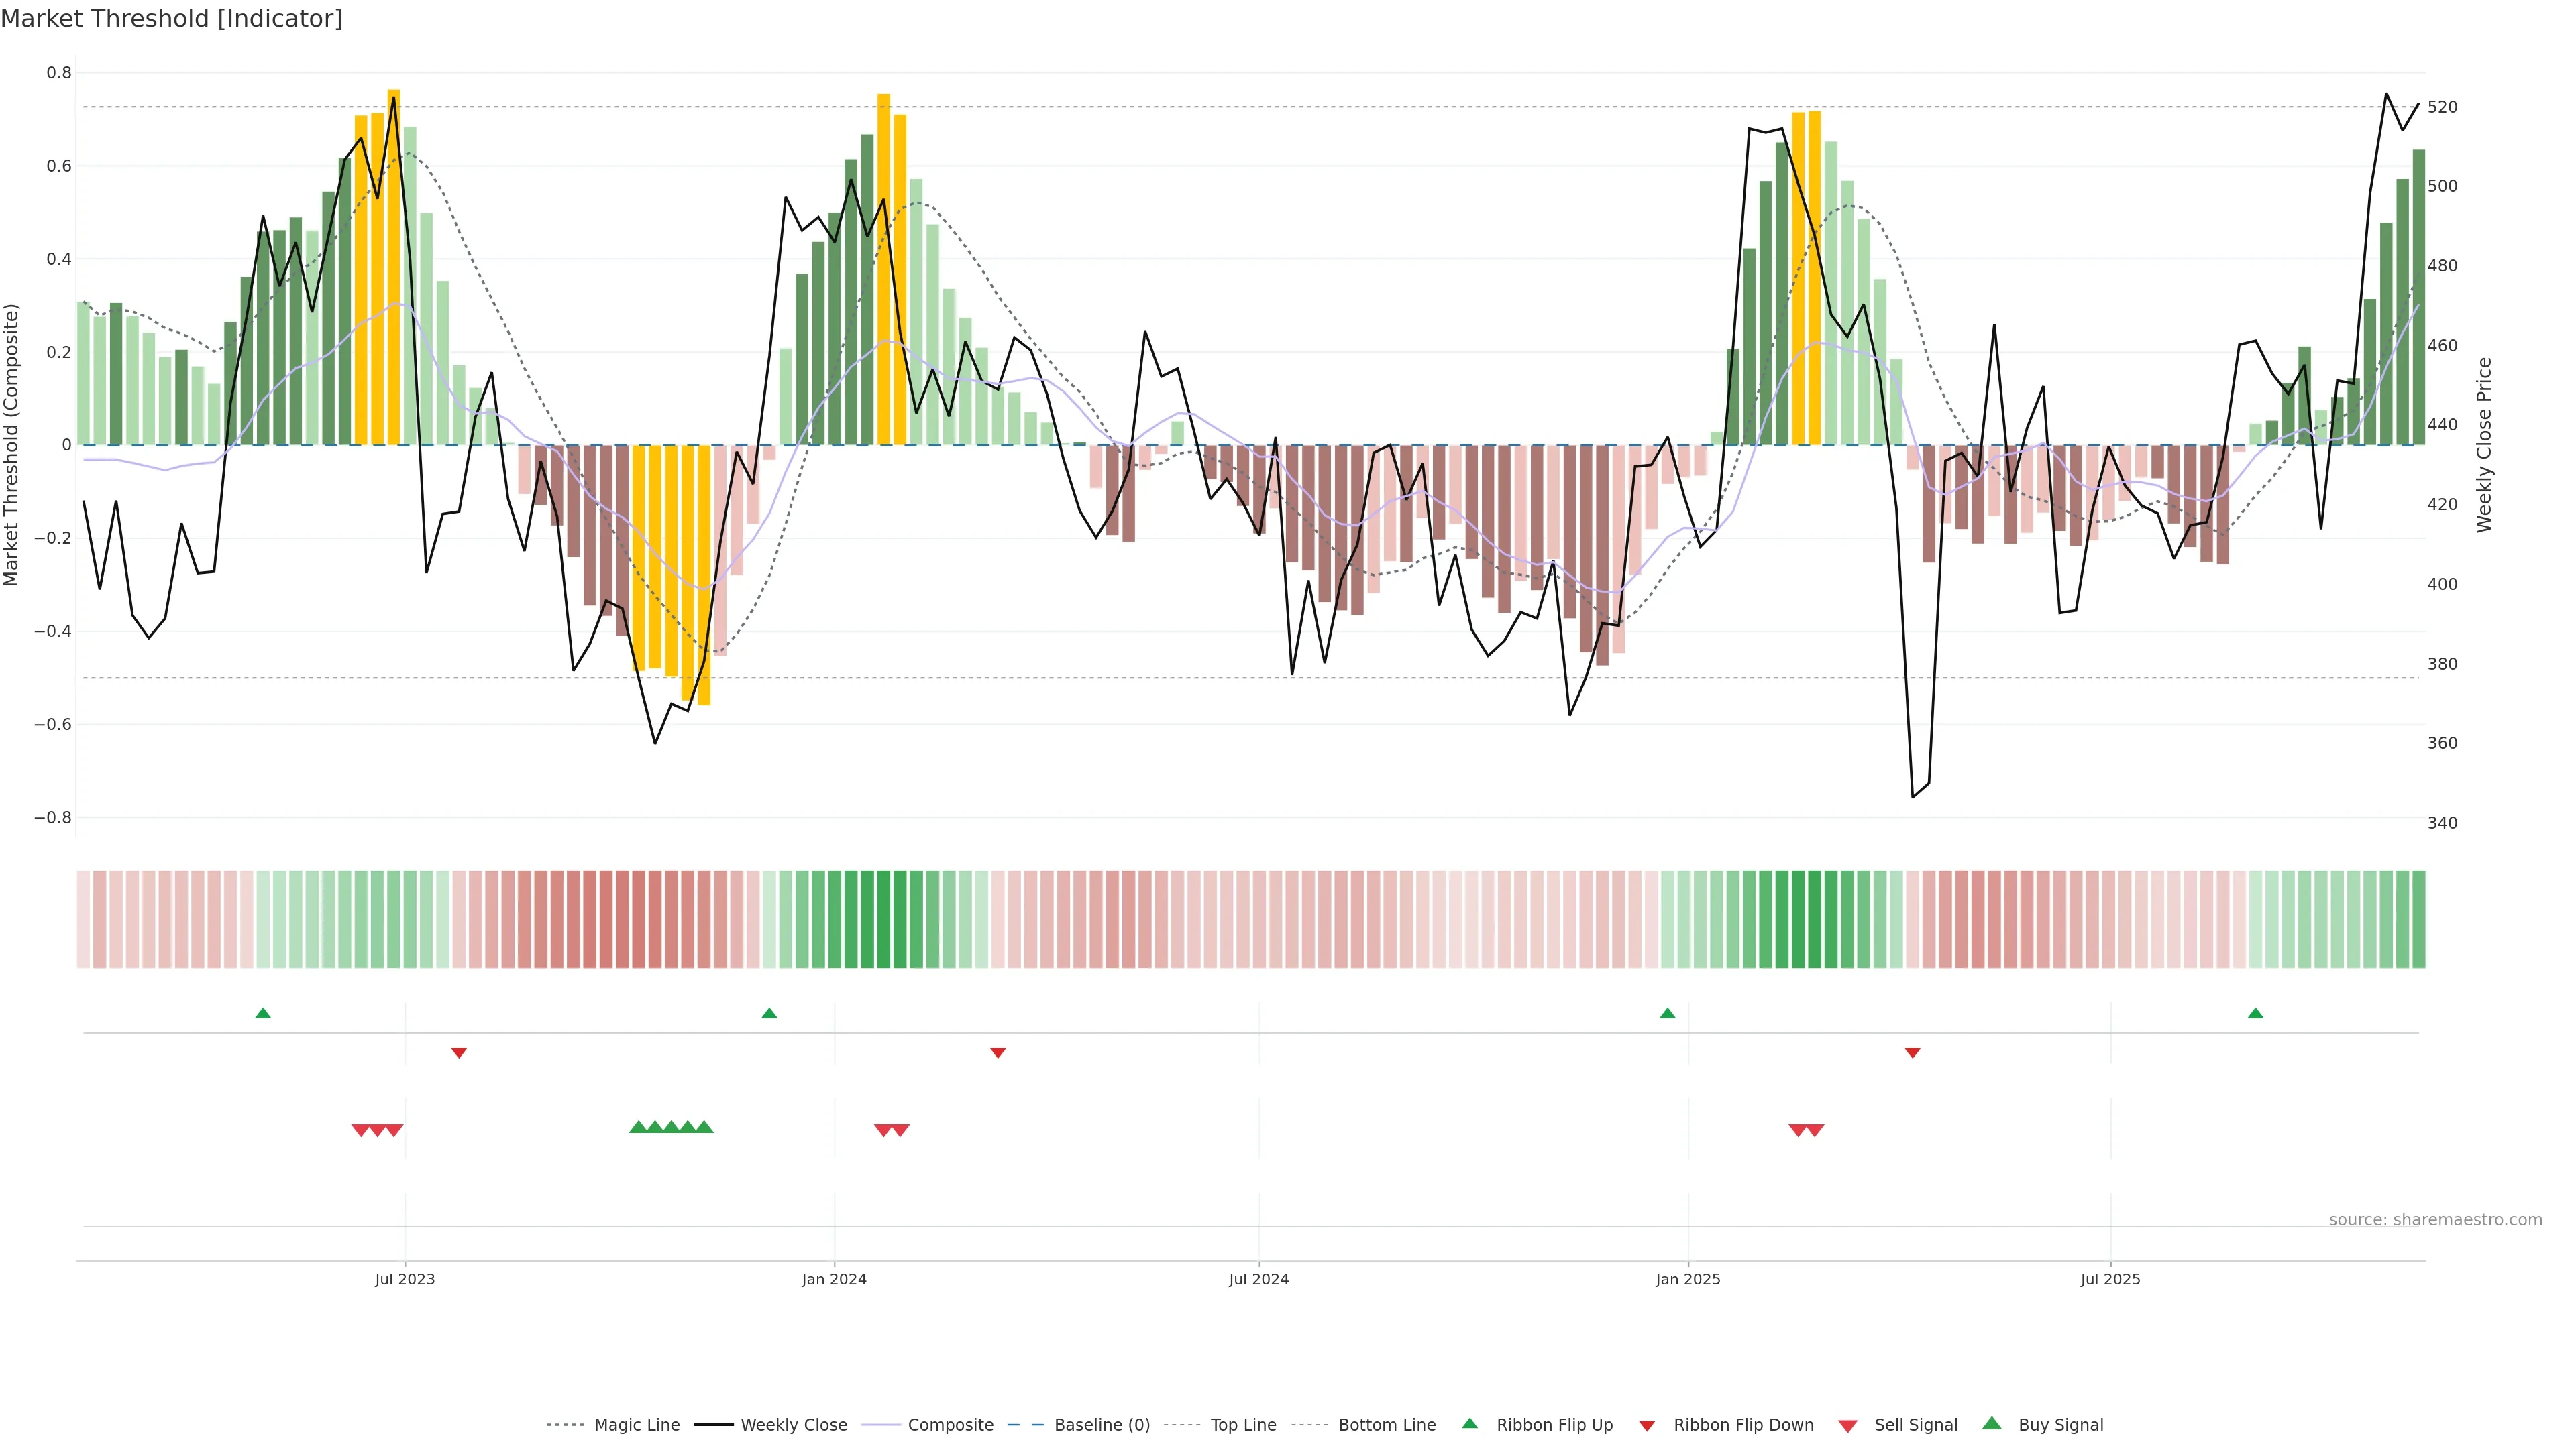
Task: Hide the Composite line via legend
Action: (950, 1425)
